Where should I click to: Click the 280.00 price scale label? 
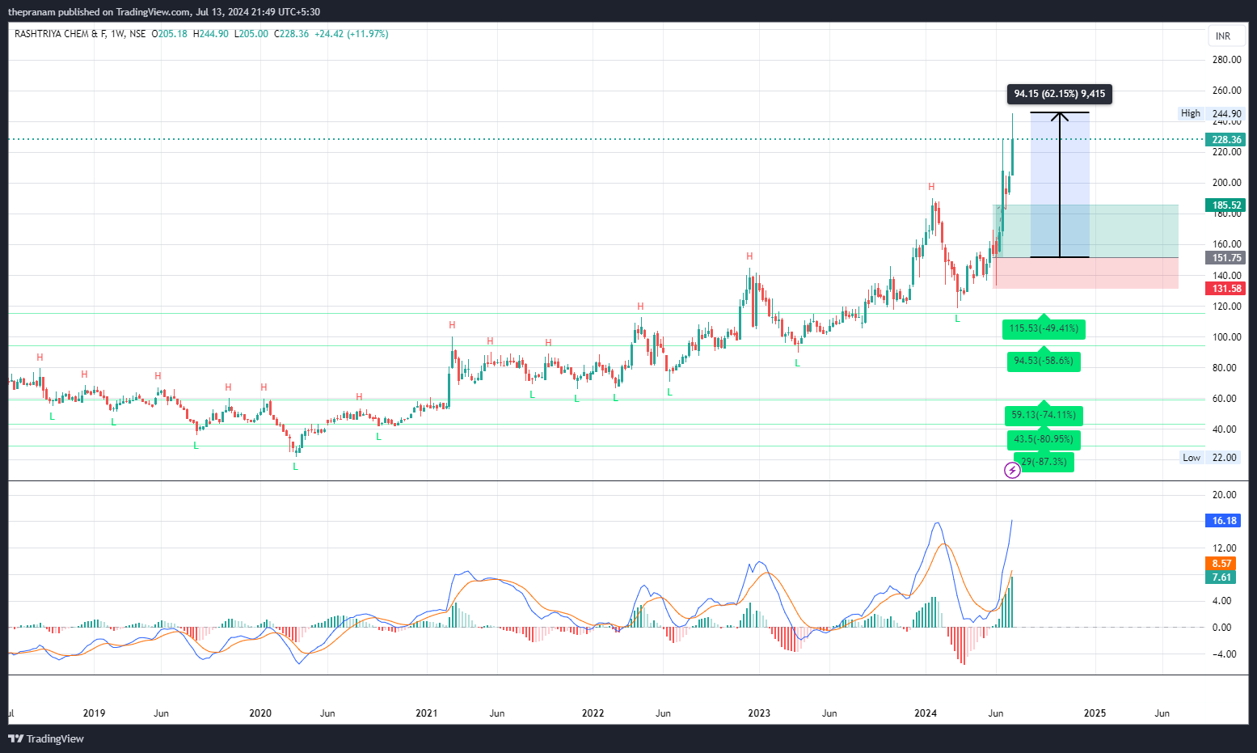[x=1226, y=60]
